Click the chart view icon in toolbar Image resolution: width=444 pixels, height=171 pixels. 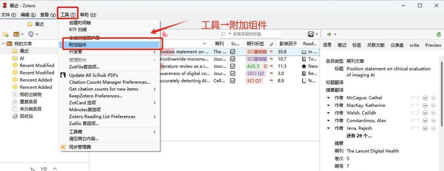pos(311,34)
